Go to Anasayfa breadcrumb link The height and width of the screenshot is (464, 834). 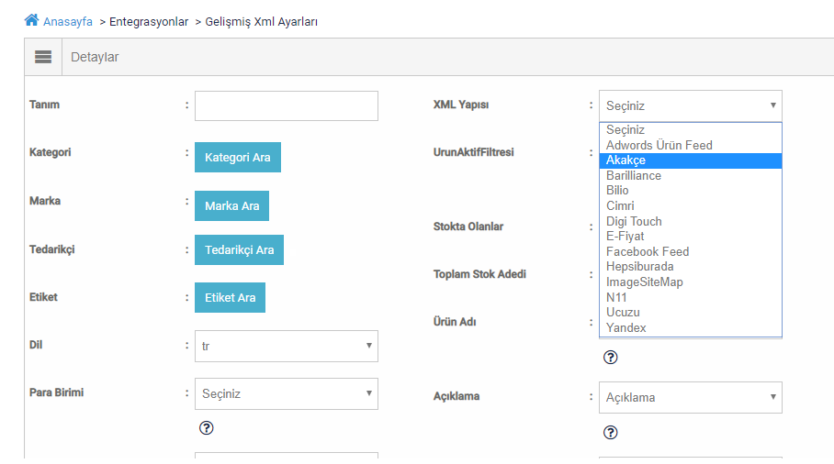click(68, 22)
